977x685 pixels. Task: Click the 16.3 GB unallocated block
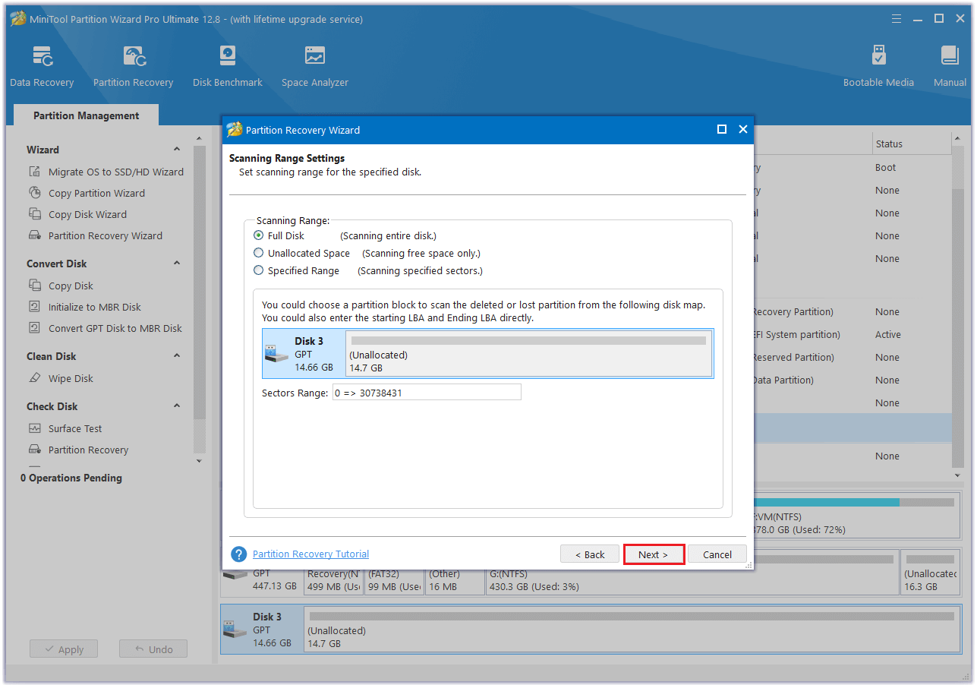tap(931, 573)
